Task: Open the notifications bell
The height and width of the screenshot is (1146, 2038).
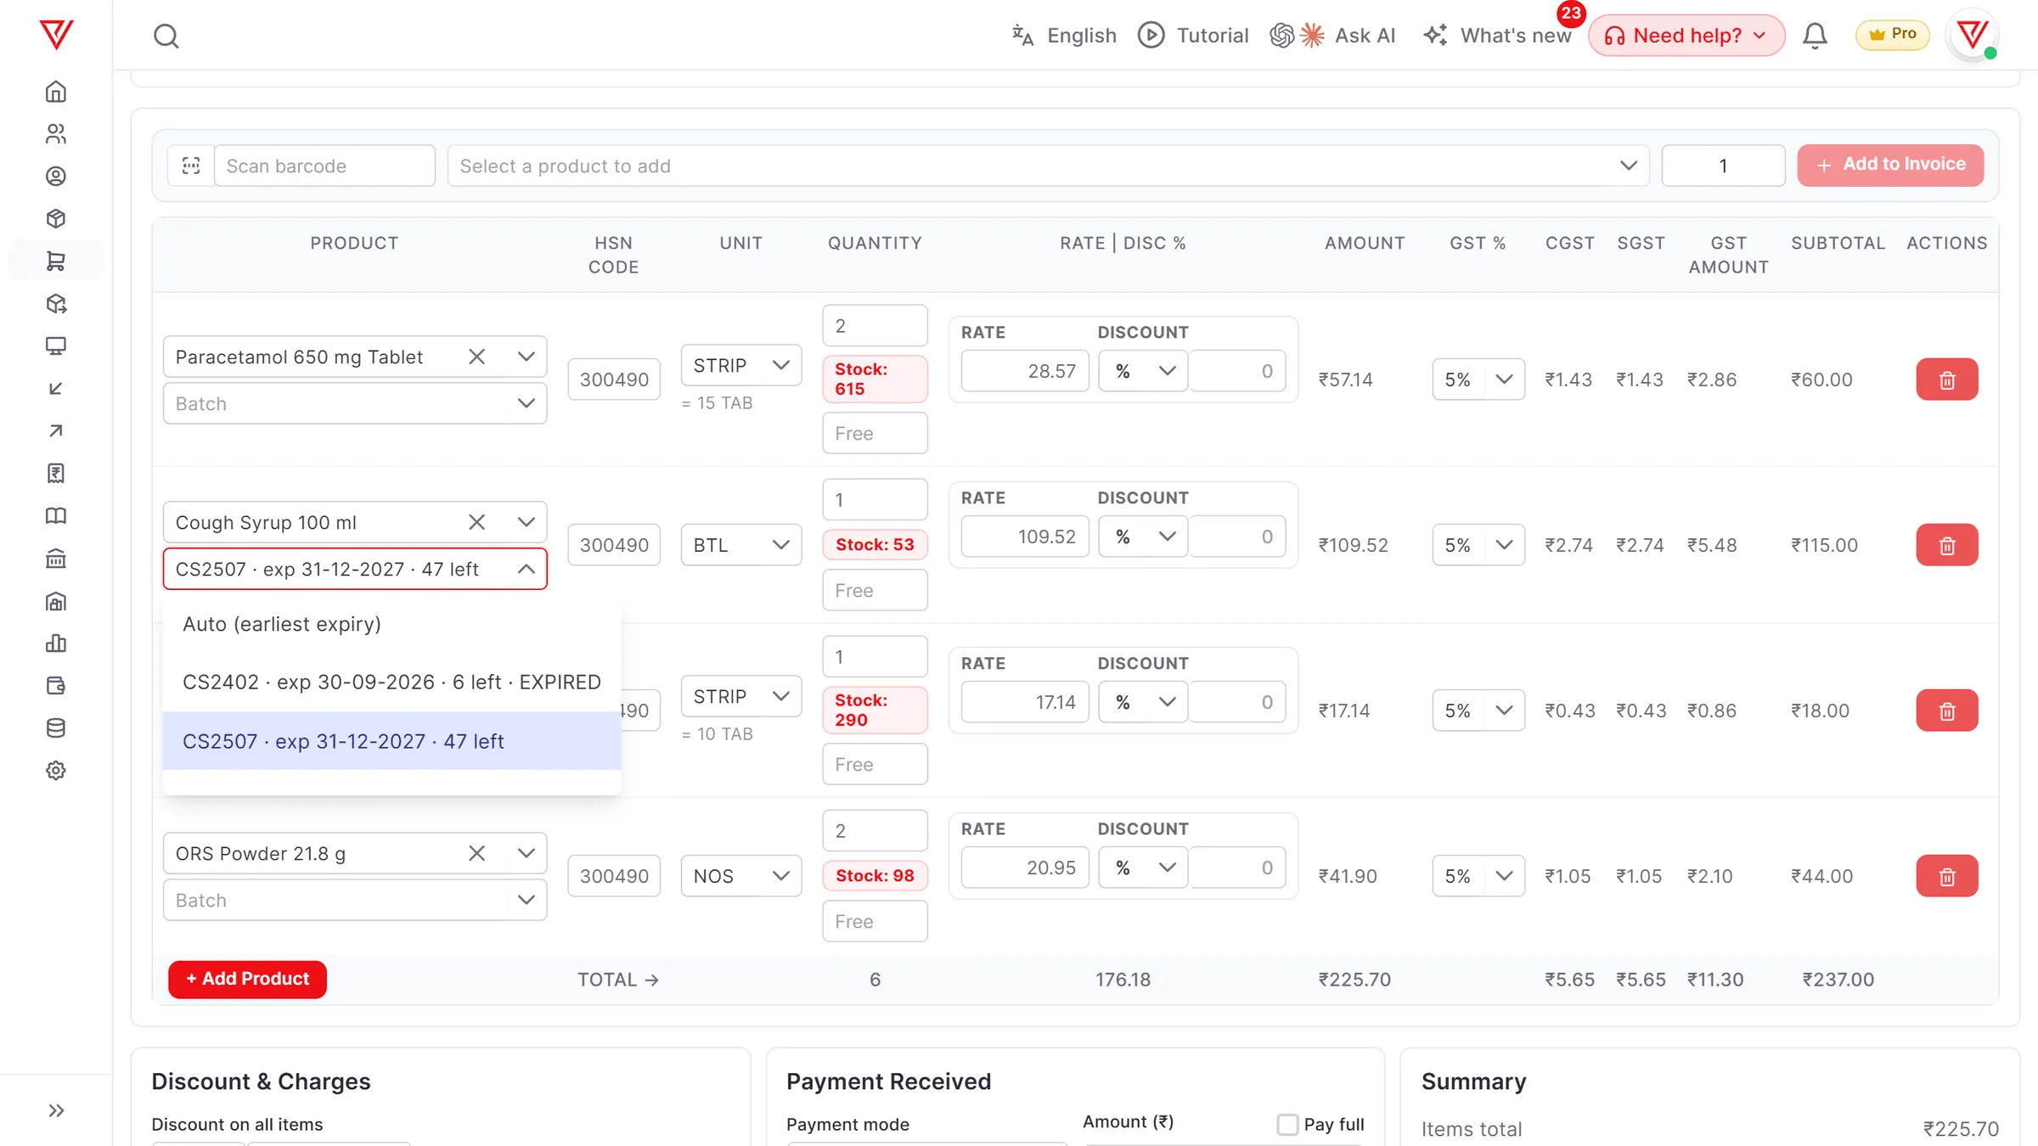Action: click(x=1815, y=36)
